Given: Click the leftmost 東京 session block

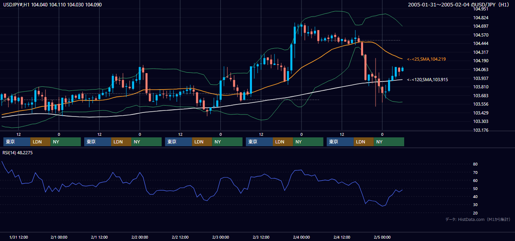Looking at the screenshot, I should (17, 142).
